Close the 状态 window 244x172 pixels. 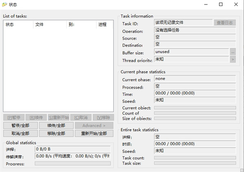(x=236, y=4)
